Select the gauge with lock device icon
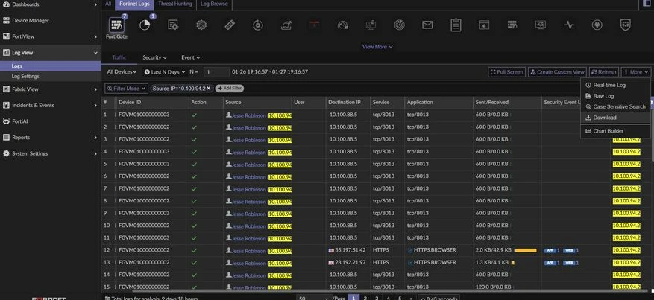The width and height of the screenshot is (654, 300). pos(343,25)
